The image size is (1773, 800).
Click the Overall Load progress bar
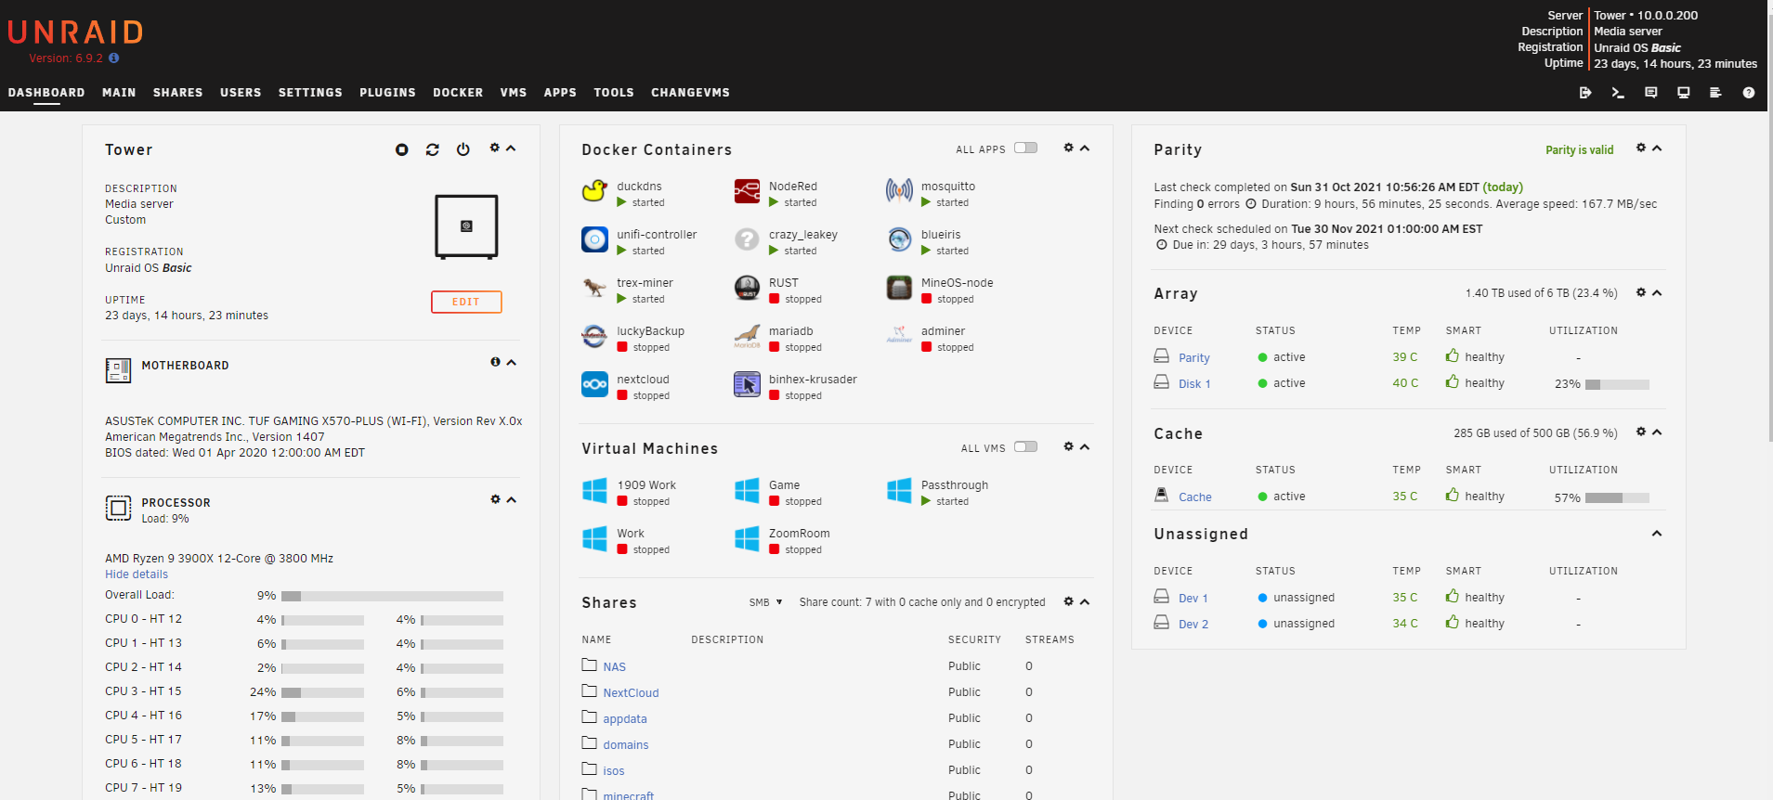click(392, 596)
